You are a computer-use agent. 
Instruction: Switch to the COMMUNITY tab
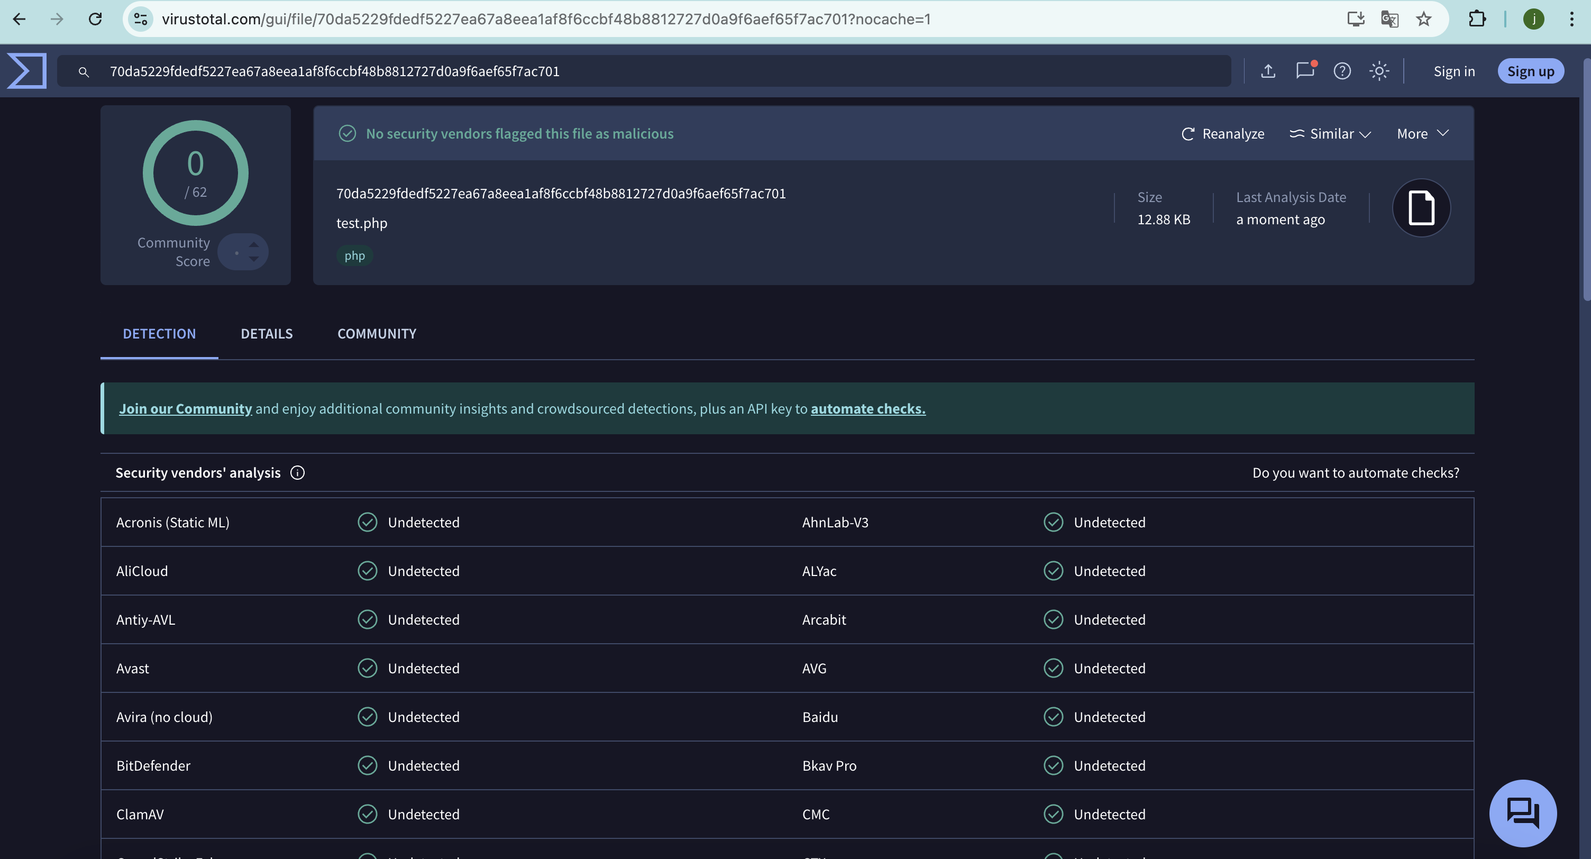pyautogui.click(x=377, y=333)
